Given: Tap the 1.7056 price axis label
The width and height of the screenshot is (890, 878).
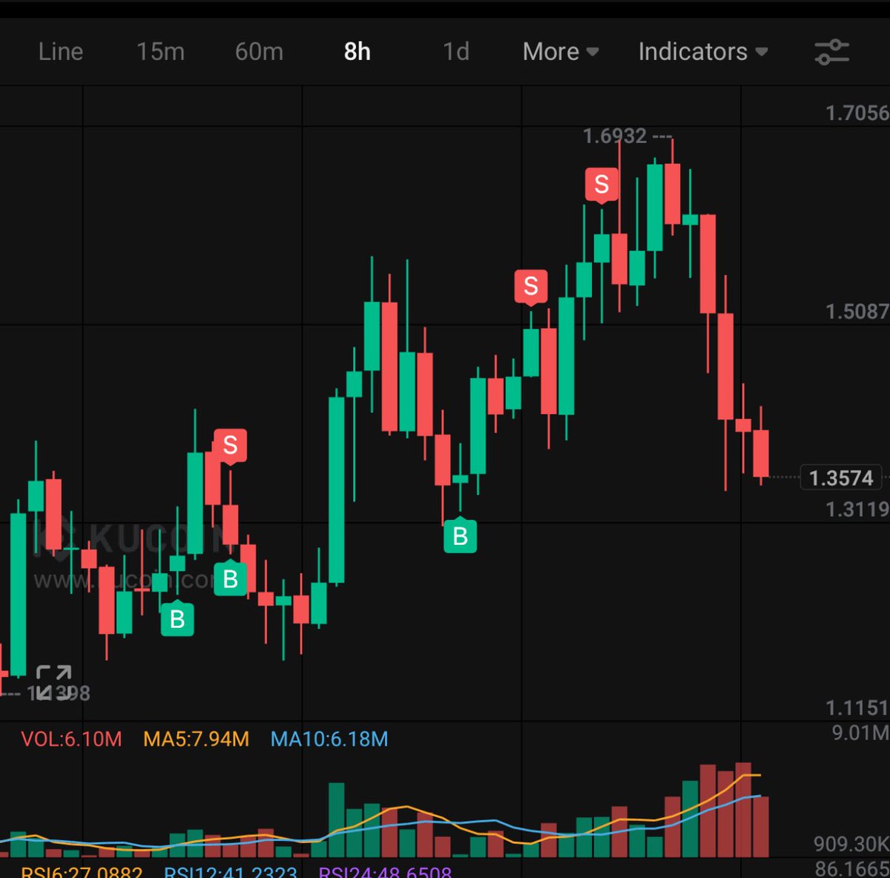Looking at the screenshot, I should [x=857, y=113].
